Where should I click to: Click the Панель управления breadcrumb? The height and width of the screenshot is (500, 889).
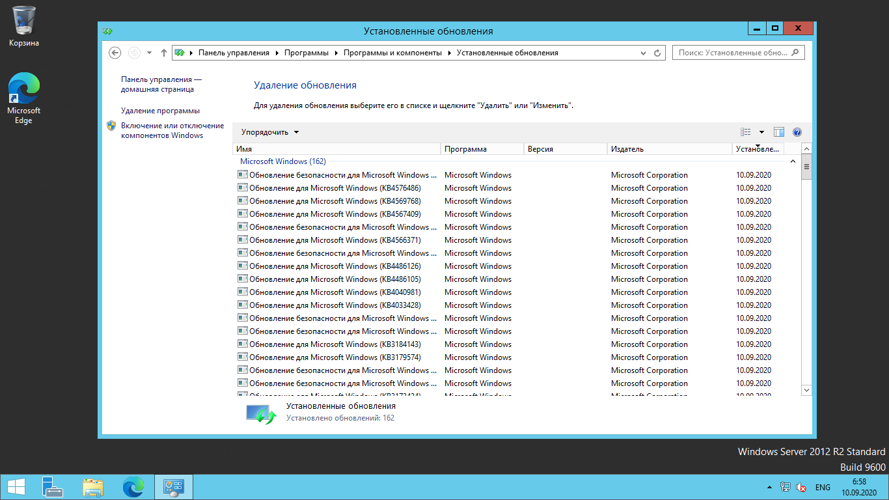(x=234, y=53)
